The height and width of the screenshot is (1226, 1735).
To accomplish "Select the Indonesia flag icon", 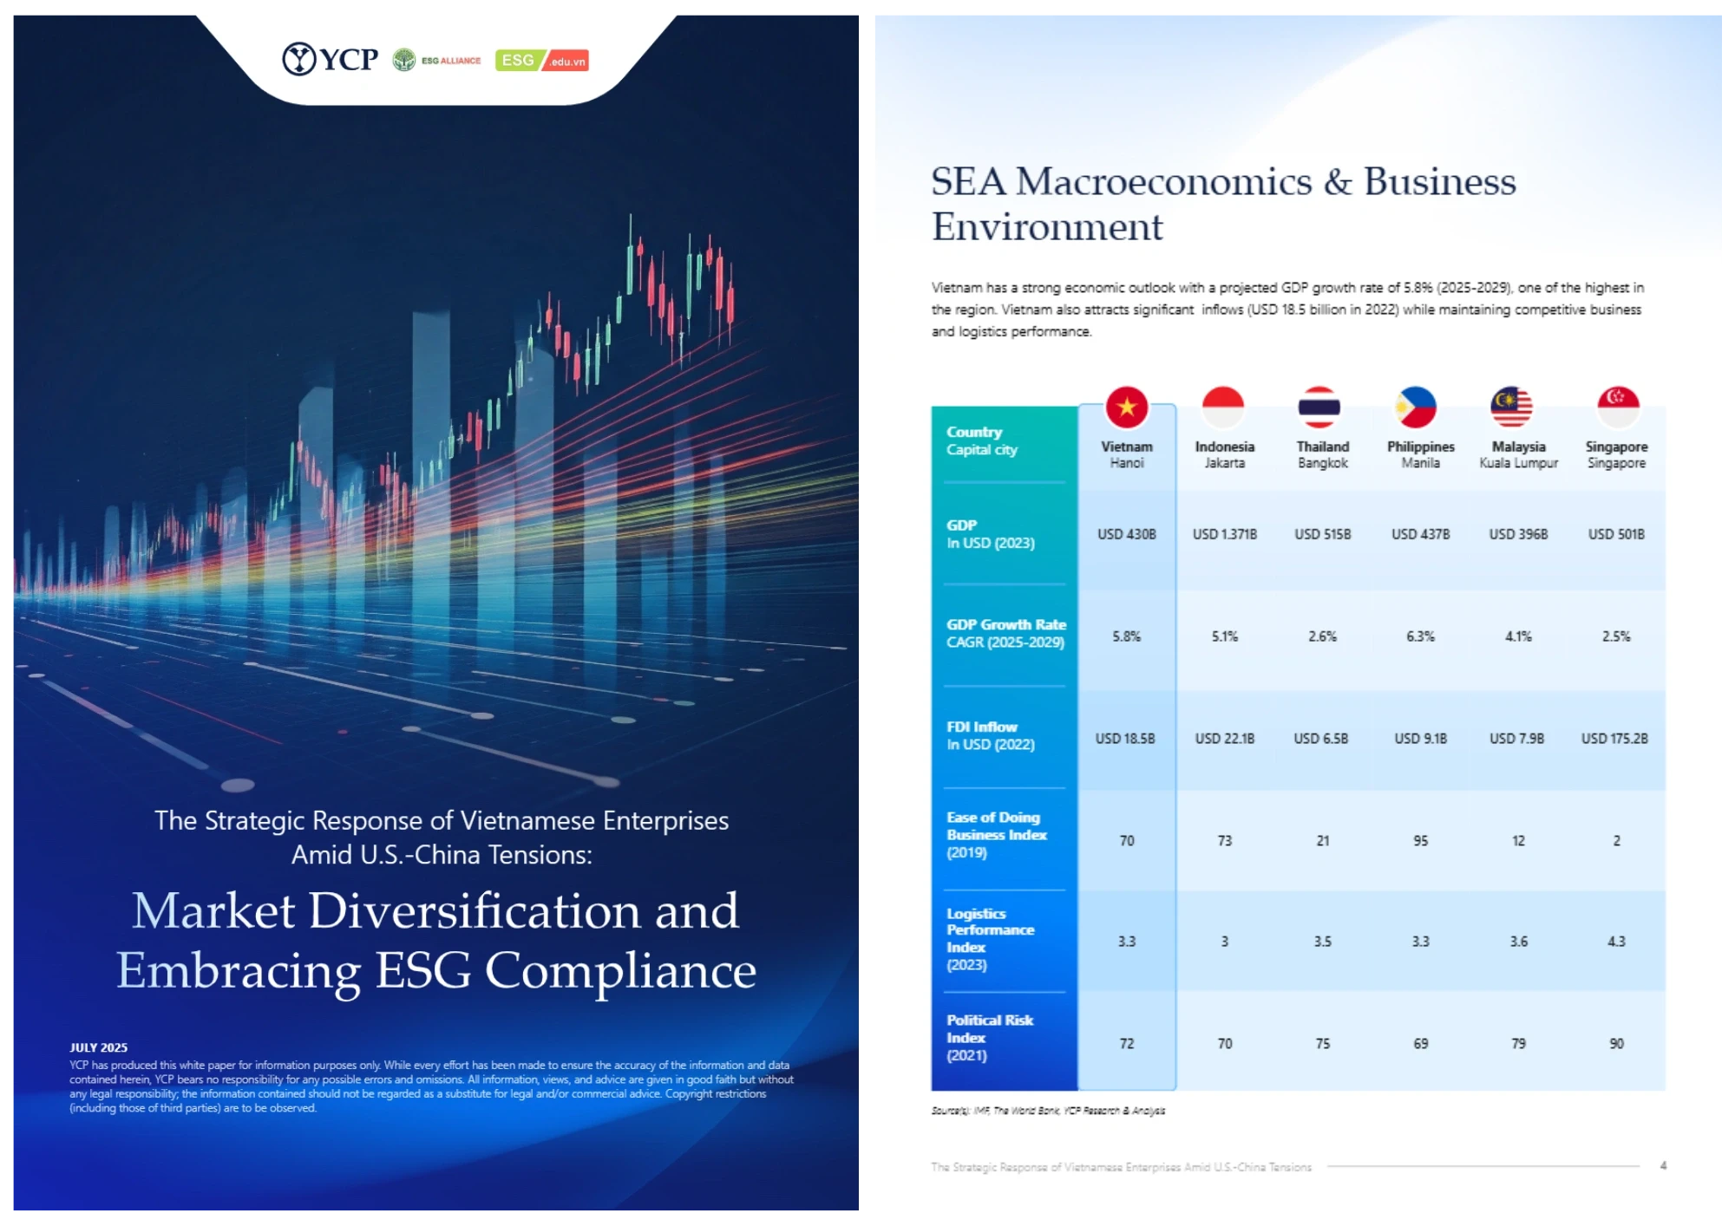I will [x=1224, y=408].
